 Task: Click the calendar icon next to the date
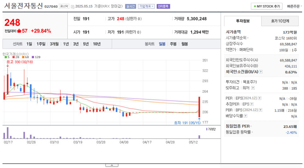pyautogui.click(x=73, y=7)
